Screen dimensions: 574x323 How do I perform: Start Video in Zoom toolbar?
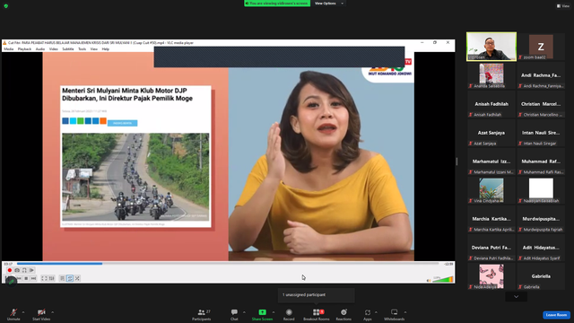[x=41, y=315]
